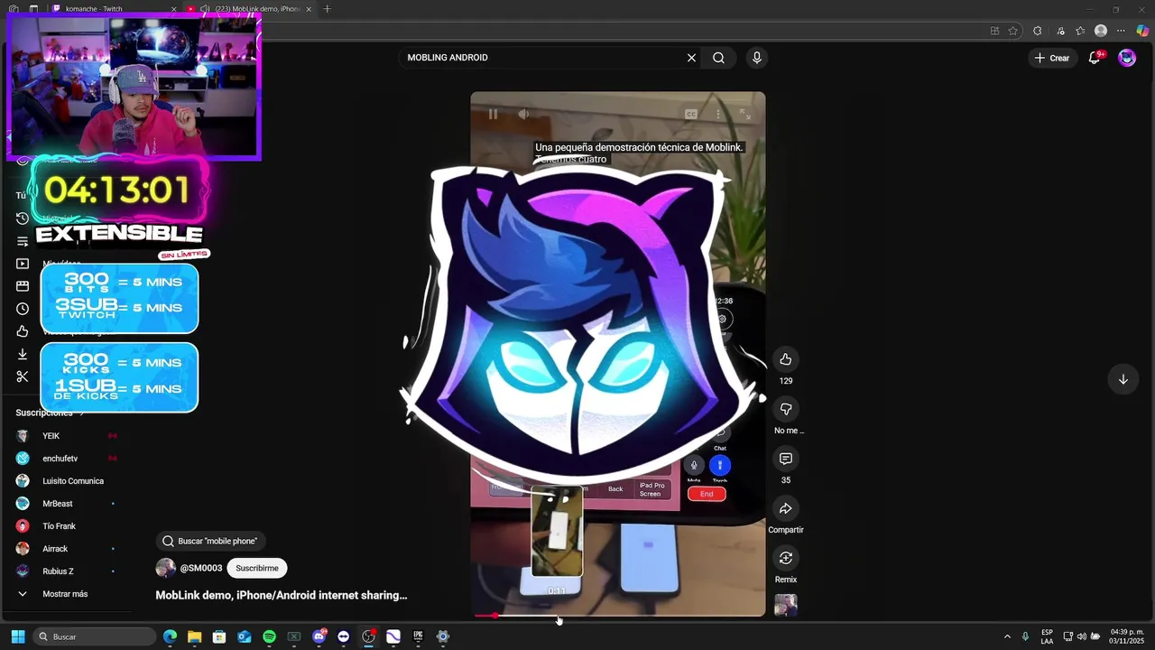
Task: Open the Playlists icon in the sidebar
Action: click(23, 241)
